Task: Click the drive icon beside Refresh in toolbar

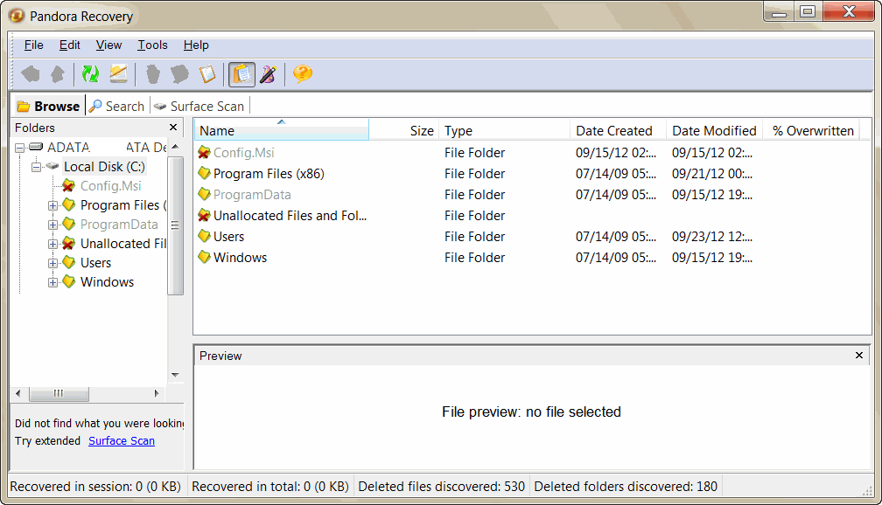Action: coord(118,74)
